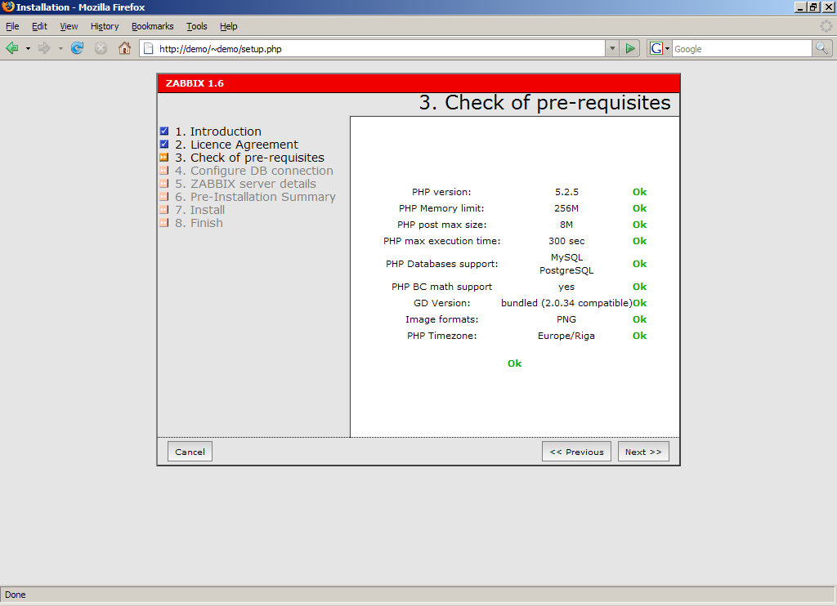
Task: Click the Done status bar text
Action: tap(15, 595)
